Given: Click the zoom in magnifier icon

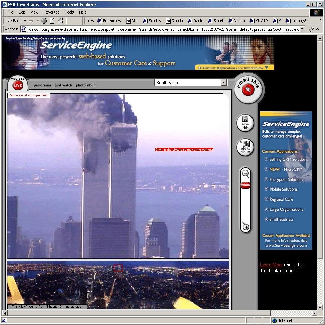Looking at the screenshot, I should 246,226.
